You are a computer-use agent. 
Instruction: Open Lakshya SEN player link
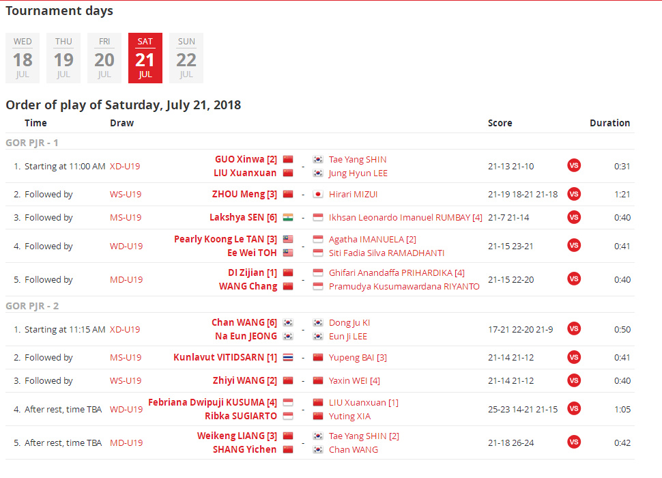tap(238, 217)
